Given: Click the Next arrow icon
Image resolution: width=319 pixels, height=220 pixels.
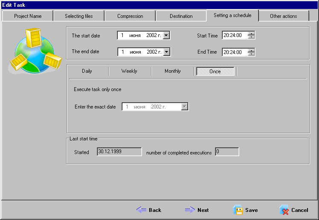Looking at the screenshot, I should coord(190,210).
